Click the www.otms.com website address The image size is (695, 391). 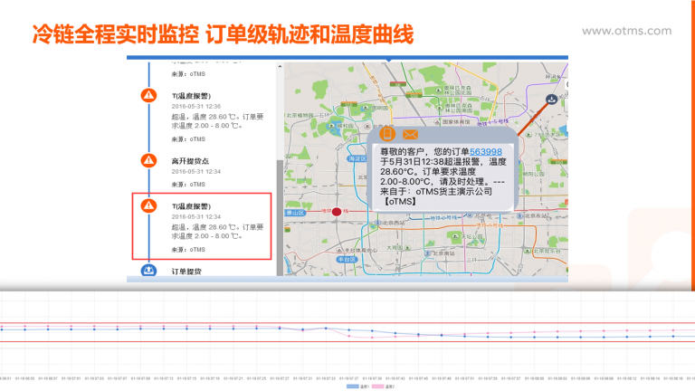(626, 32)
